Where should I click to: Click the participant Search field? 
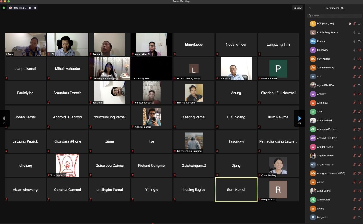coord(335,16)
